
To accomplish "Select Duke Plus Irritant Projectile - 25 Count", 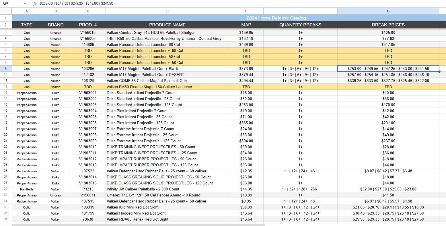I will pos(167,117).
